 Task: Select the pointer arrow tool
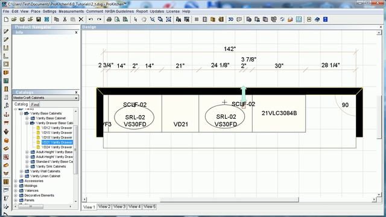coord(135,19)
